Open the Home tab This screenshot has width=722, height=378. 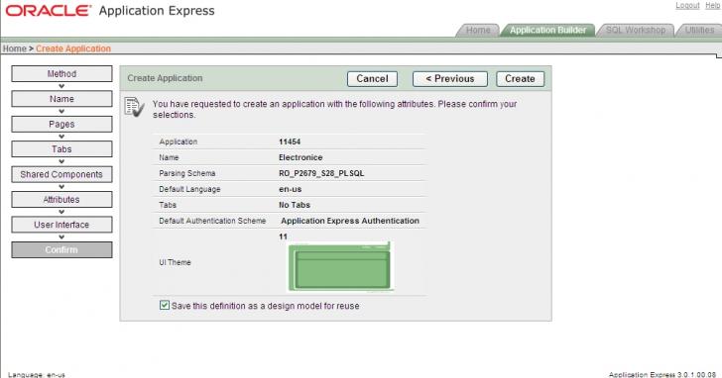(478, 31)
